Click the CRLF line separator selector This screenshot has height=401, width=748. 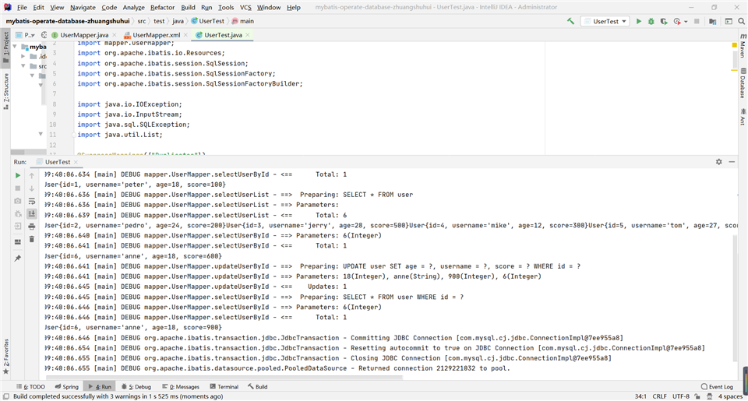(x=659, y=396)
